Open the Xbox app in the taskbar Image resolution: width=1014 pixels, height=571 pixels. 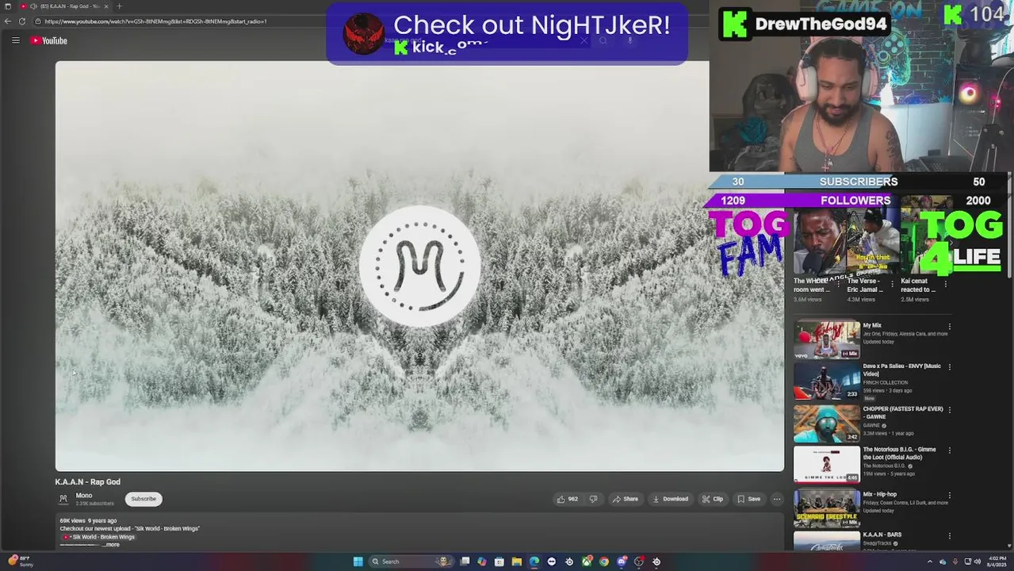point(587,561)
